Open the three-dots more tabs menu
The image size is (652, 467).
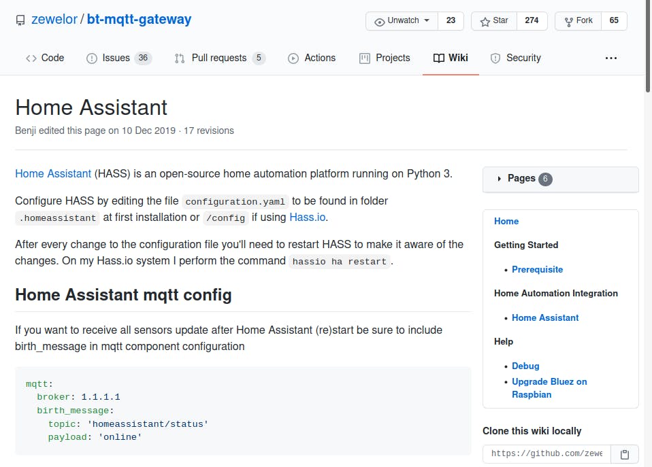610,58
